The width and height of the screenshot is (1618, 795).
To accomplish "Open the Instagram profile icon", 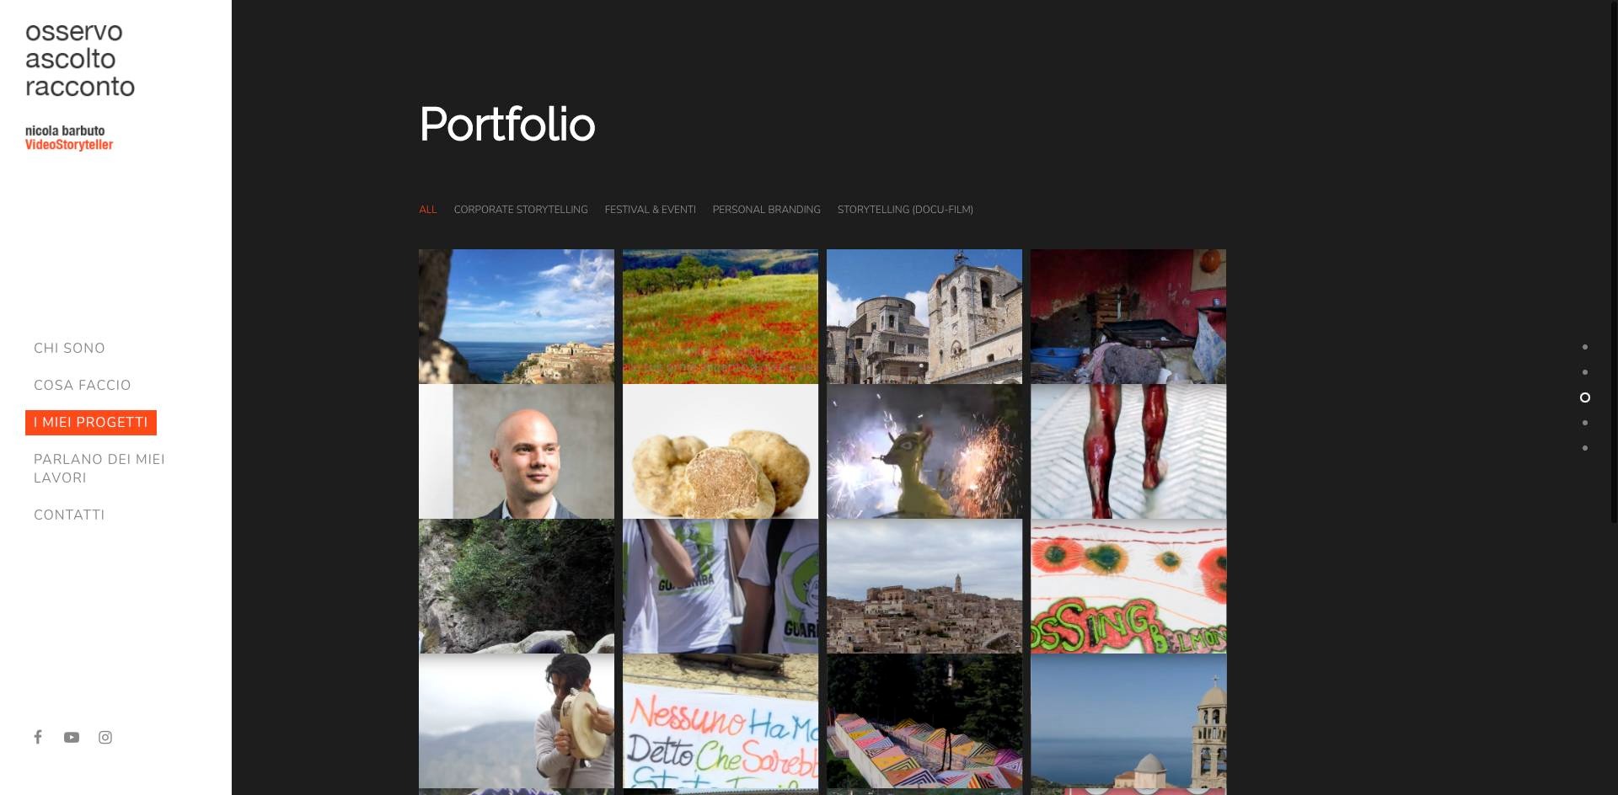I will pyautogui.click(x=105, y=737).
